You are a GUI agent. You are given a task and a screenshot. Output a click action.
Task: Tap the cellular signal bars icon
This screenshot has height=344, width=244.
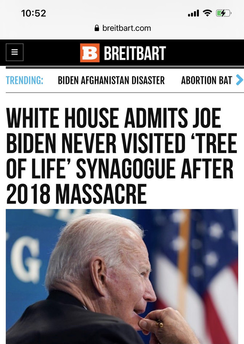pyautogui.click(x=193, y=13)
